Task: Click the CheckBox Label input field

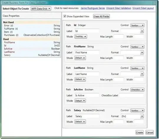Action: pos(132,96)
